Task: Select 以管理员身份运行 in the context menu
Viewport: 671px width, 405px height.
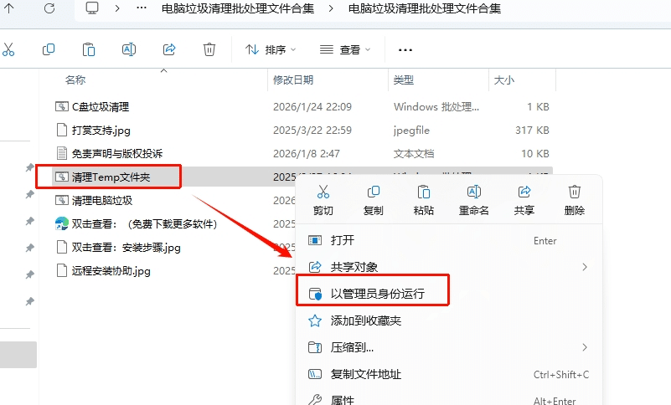Action: tap(448, 294)
